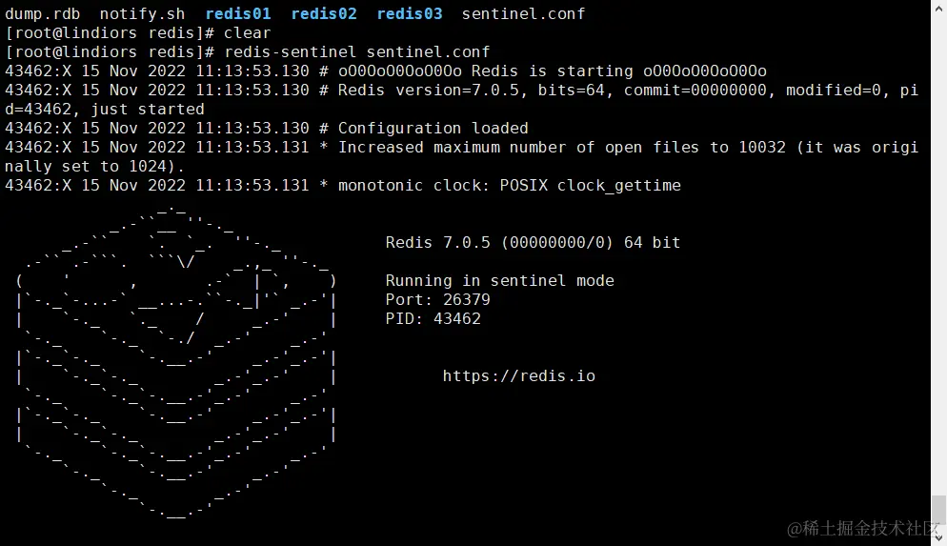Click the redis01 directory name
947x546 pixels.
pos(237,14)
